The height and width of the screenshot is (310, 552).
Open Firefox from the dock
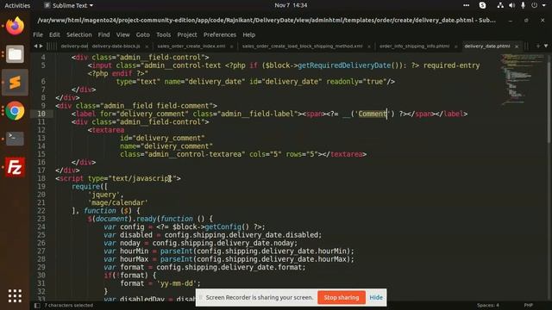pos(15,26)
